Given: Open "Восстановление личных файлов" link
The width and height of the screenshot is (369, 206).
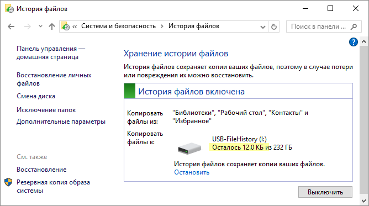Looking at the screenshot, I should click(x=54, y=79).
